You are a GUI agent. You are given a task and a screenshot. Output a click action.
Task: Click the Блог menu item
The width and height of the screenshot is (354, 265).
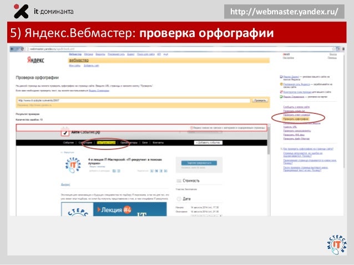[x=145, y=143]
